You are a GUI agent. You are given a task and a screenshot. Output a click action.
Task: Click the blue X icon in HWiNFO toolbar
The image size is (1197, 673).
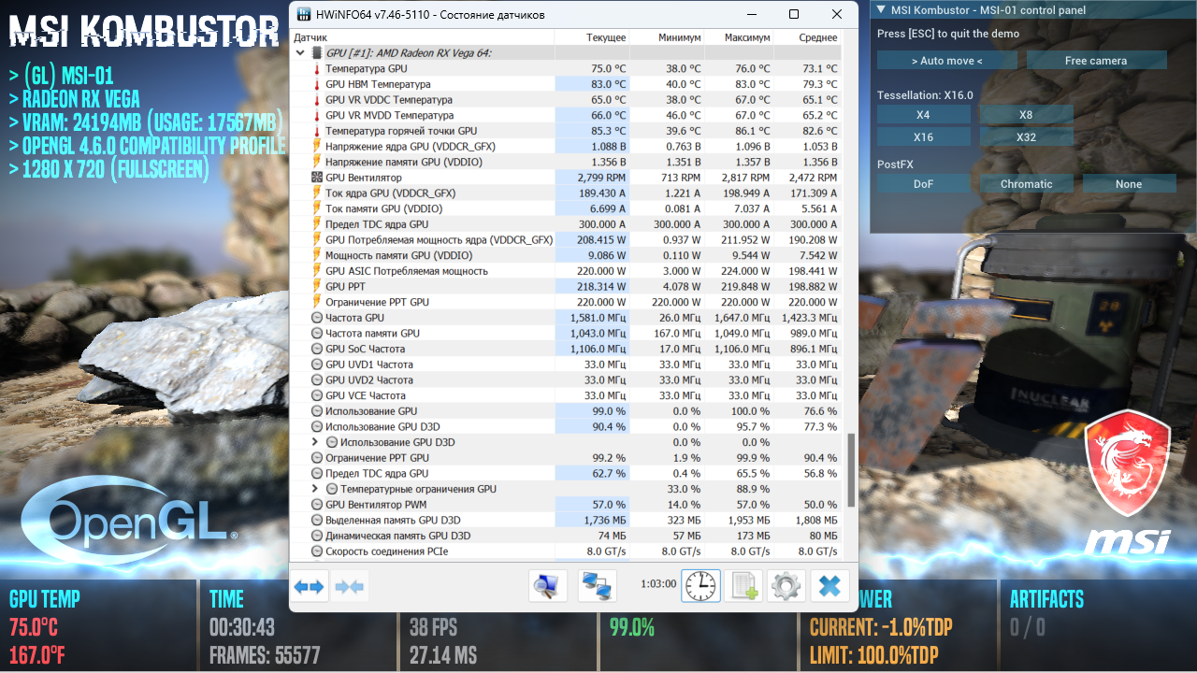pos(829,586)
